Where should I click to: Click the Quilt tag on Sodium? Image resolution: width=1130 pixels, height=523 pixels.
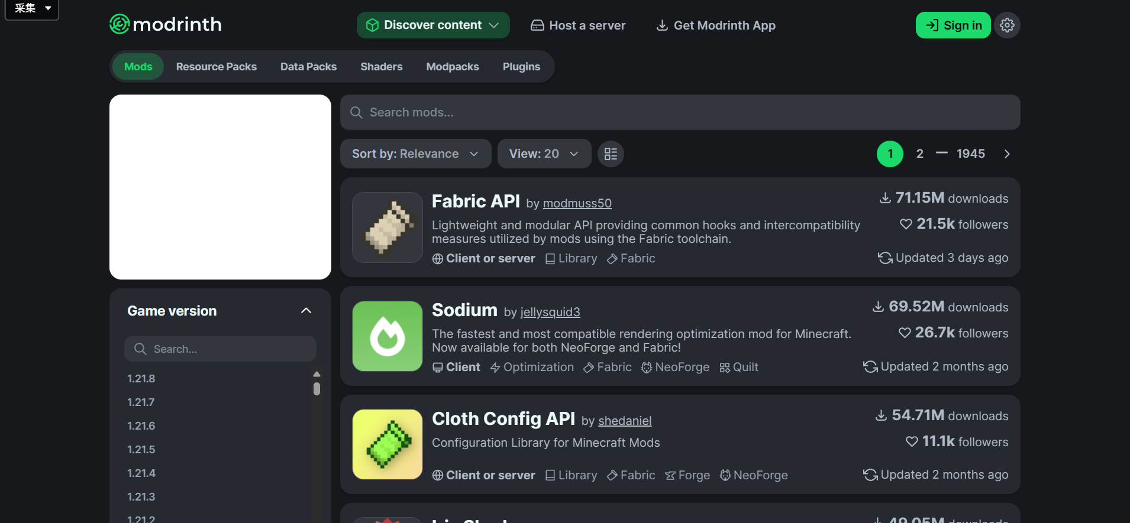coord(739,367)
